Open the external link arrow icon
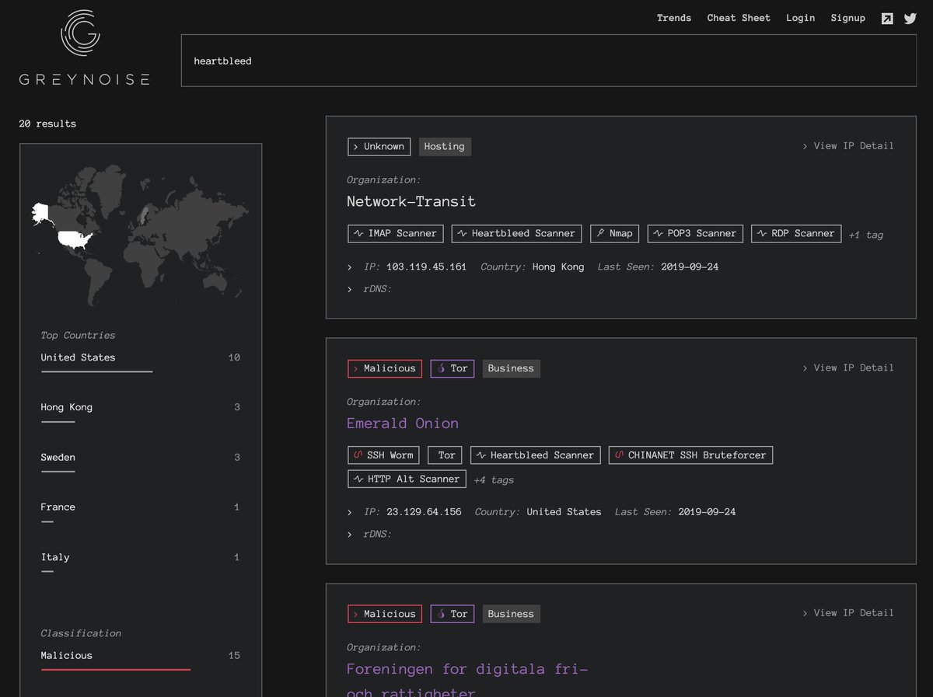The height and width of the screenshot is (697, 933). pyautogui.click(x=887, y=19)
